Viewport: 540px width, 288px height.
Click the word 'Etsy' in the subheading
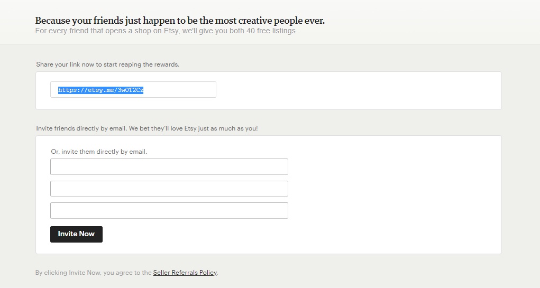pyautogui.click(x=171, y=31)
